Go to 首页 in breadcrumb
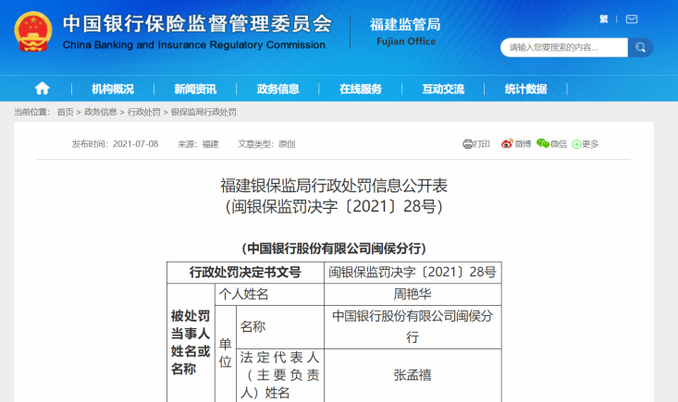Screen dimensions: 678x402 click(66, 112)
